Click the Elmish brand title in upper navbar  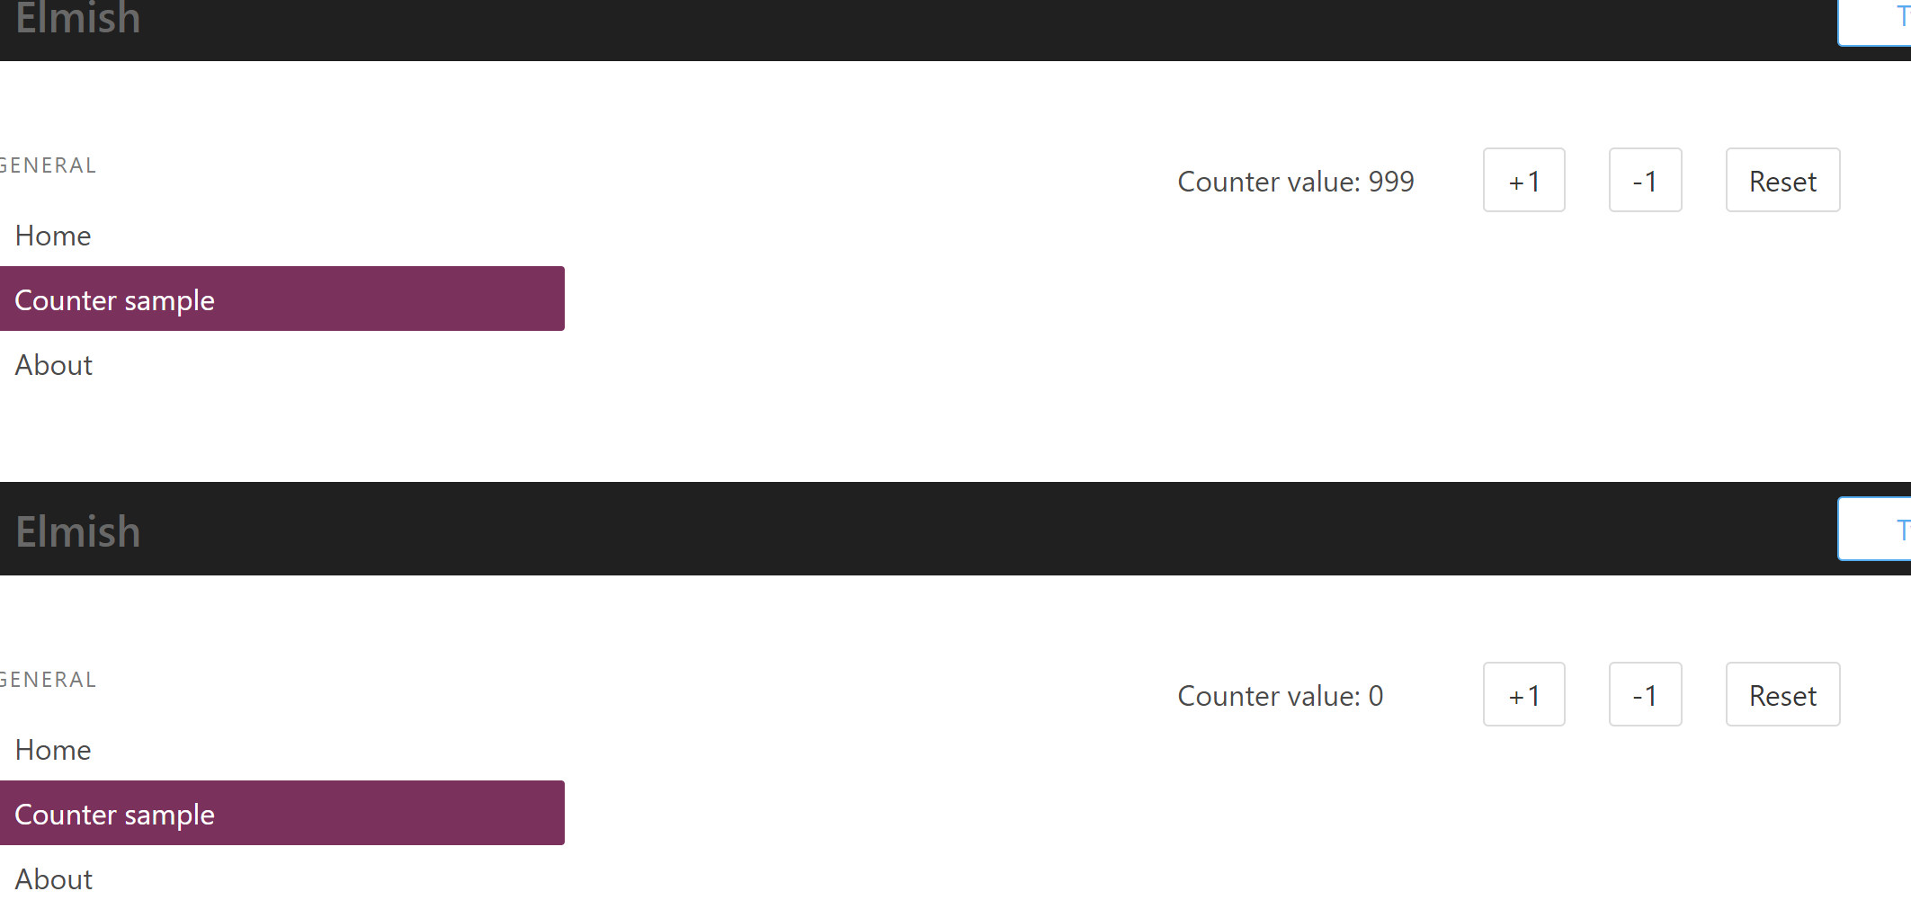tap(77, 18)
